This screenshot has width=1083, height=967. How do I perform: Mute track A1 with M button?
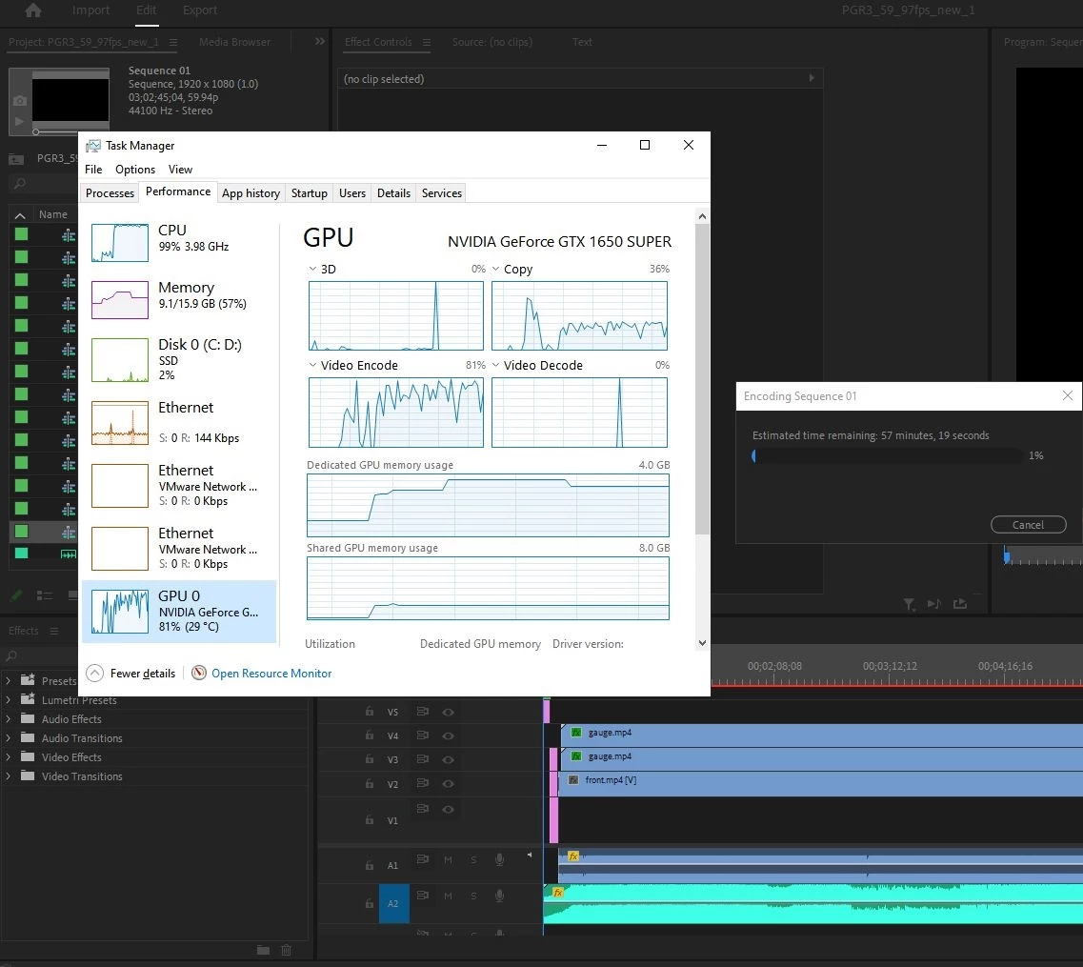click(448, 860)
